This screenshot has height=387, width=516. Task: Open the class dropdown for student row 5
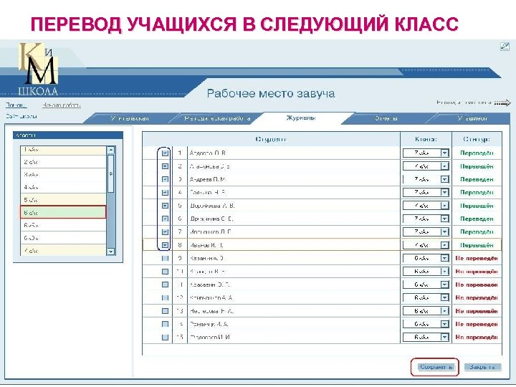coord(444,206)
